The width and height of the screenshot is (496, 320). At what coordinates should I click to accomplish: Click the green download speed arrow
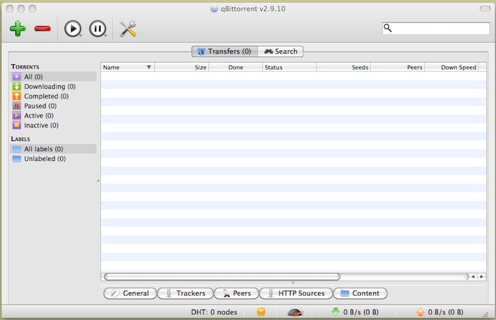(x=335, y=312)
